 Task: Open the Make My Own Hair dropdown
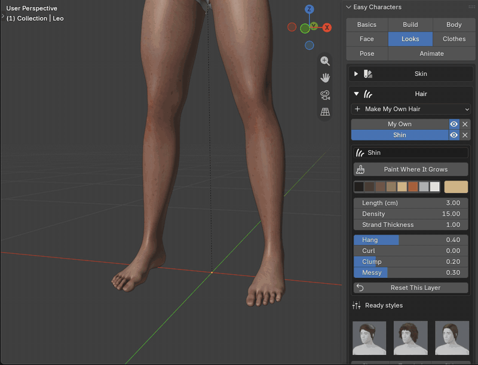(x=410, y=109)
